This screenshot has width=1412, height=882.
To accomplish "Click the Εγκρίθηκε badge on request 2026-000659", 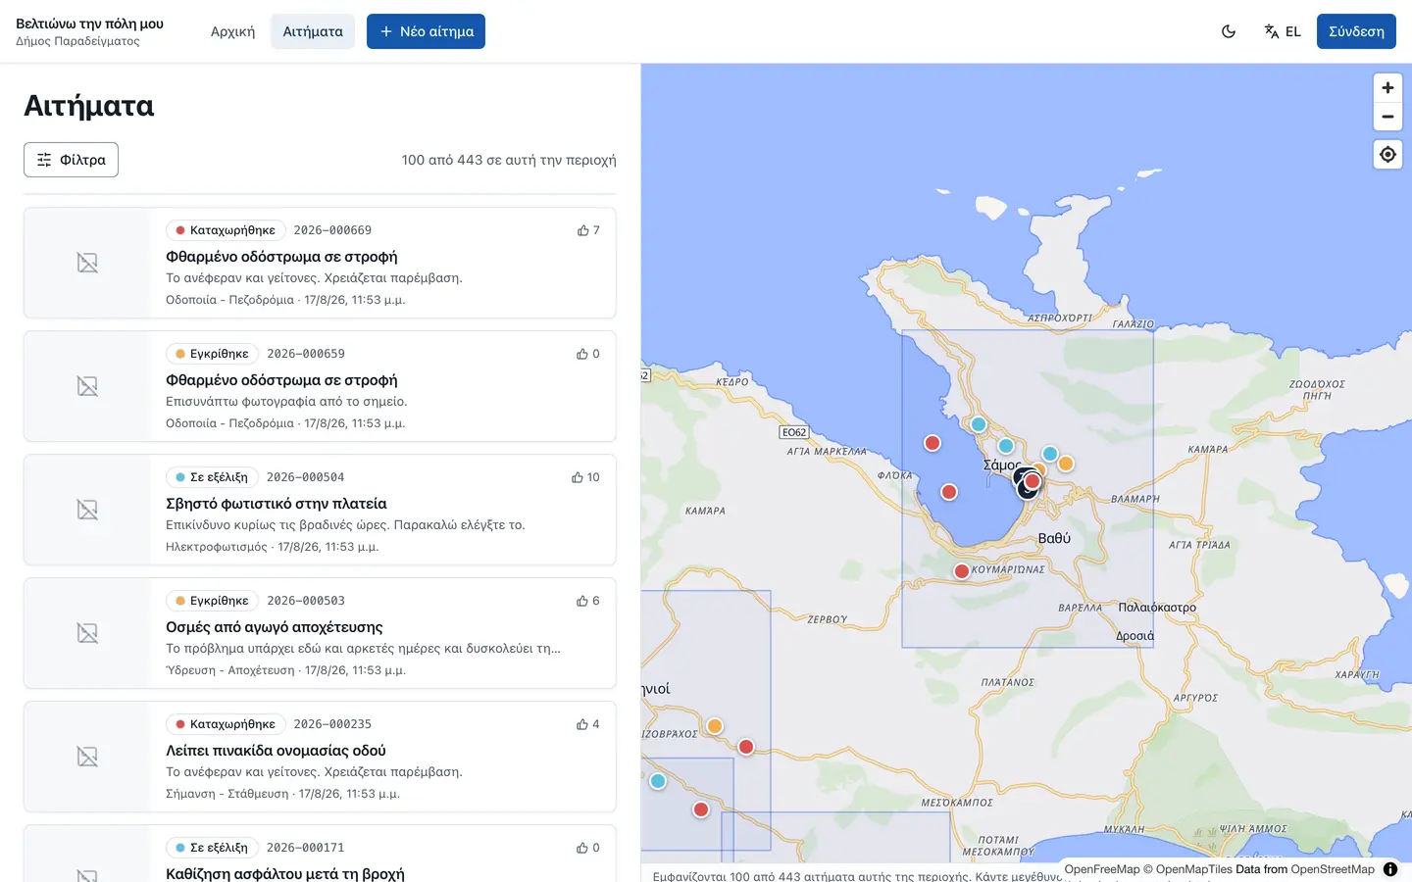I will (212, 354).
